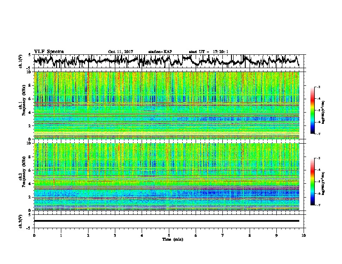Screen dimensions: 342x264
Task: Click the '-7' label on ch.1 color scale
Action: (318, 134)
